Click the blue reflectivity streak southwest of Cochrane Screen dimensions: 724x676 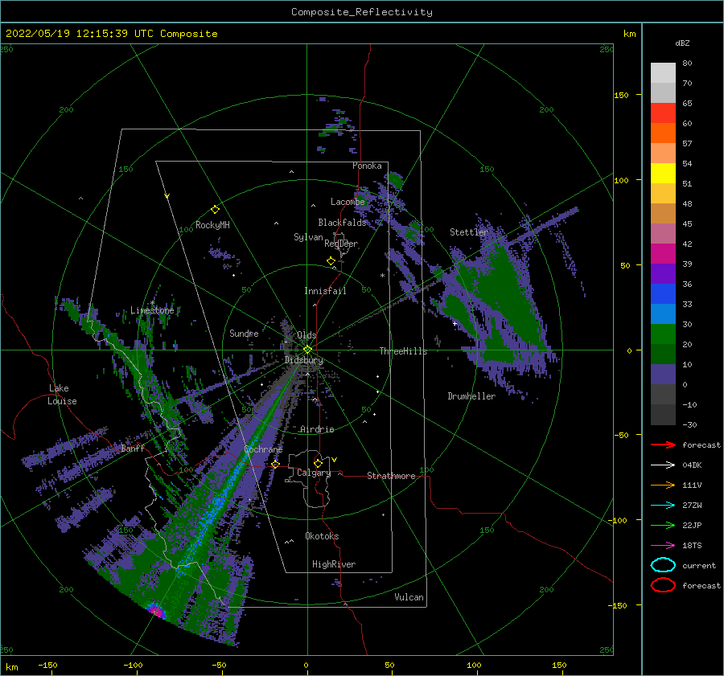(x=217, y=503)
